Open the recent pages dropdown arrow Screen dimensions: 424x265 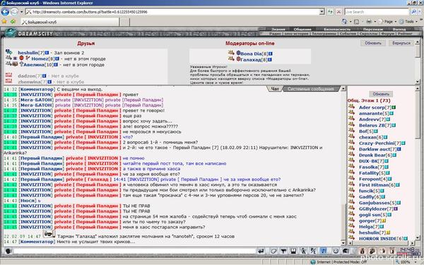point(22,12)
